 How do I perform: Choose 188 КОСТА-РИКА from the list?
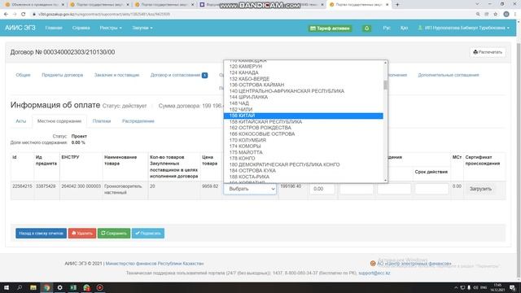(x=304, y=177)
